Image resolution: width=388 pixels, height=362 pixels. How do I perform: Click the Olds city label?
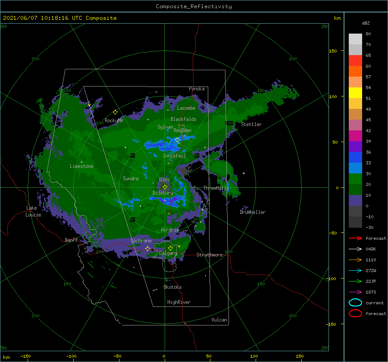click(164, 179)
